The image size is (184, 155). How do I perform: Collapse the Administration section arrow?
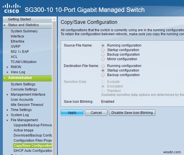click(5, 78)
